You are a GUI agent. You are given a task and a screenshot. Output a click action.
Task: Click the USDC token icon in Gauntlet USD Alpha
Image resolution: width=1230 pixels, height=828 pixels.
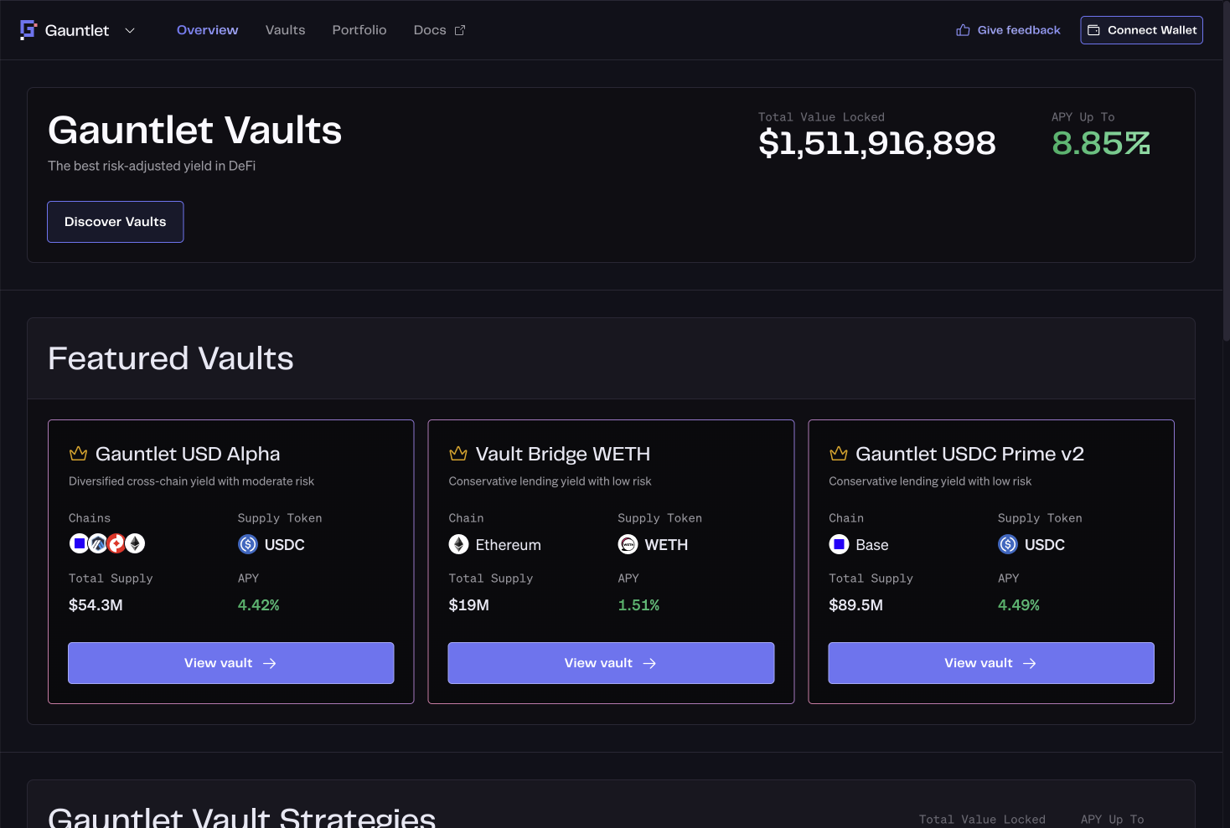pos(248,544)
